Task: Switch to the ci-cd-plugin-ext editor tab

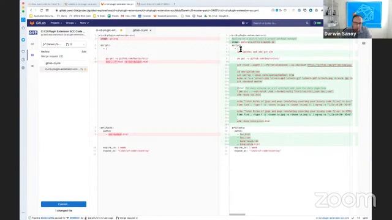Action: pos(109,30)
